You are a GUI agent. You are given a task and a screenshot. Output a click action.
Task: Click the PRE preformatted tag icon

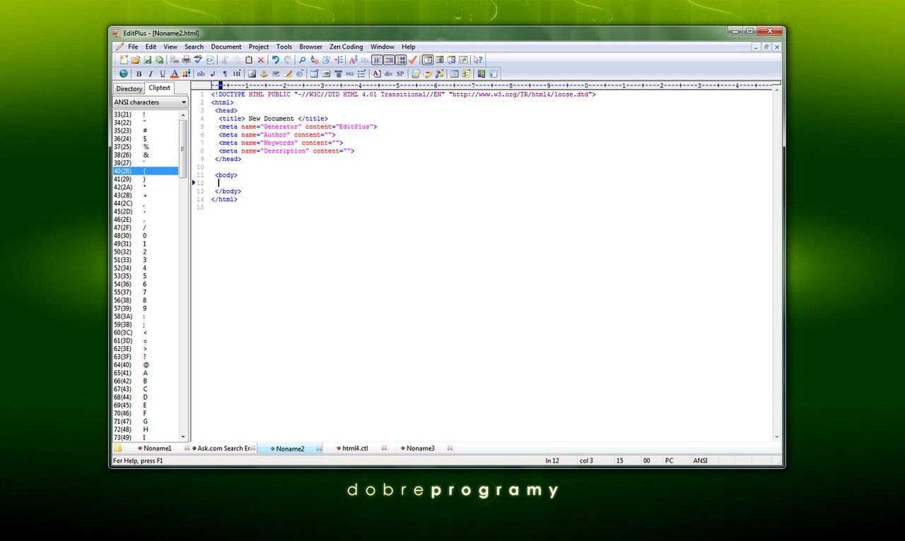(x=350, y=73)
